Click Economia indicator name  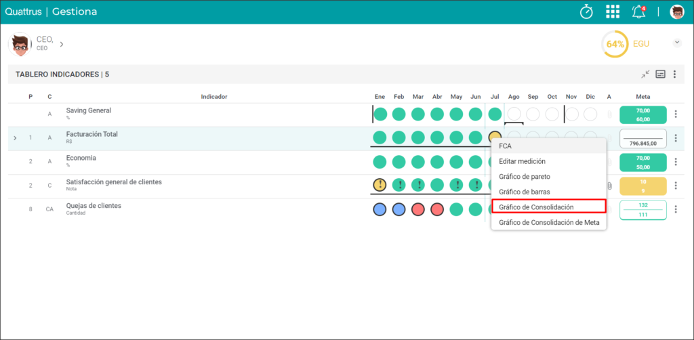coord(81,158)
